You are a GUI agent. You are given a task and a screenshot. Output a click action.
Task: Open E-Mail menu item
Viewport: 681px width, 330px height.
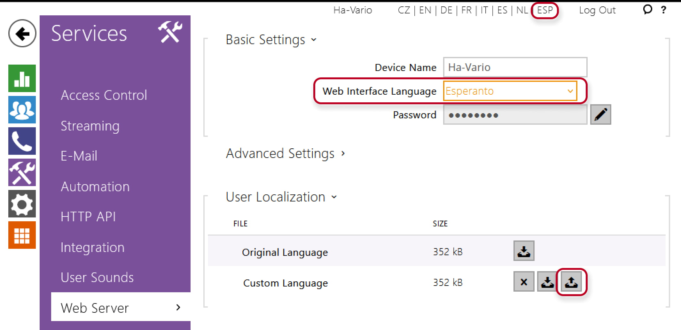pyautogui.click(x=79, y=156)
